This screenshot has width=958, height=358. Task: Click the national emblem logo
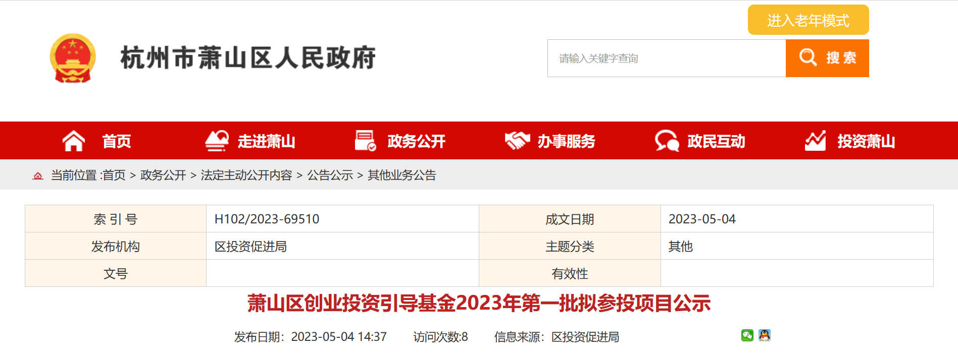click(73, 58)
